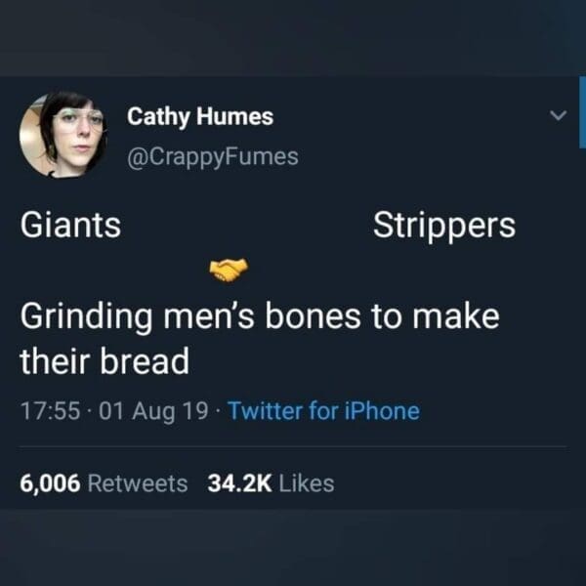
Task: Click the Grinding men's bones text line
Action: pos(260,317)
